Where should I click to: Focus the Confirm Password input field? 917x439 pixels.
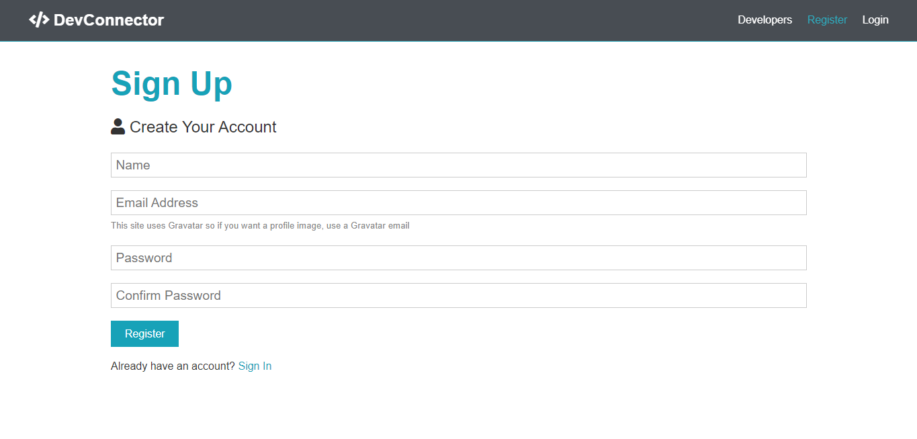coord(458,295)
